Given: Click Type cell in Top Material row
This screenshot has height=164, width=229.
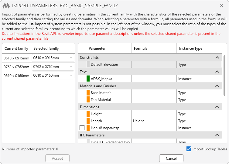Looking at the screenshot, I should click(199, 100).
